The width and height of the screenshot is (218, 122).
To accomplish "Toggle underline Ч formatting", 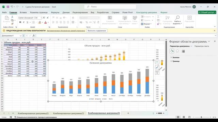I will click(27, 22).
